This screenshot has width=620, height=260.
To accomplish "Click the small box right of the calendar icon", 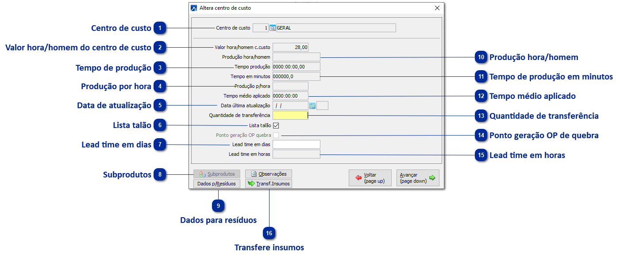I will tap(323, 106).
